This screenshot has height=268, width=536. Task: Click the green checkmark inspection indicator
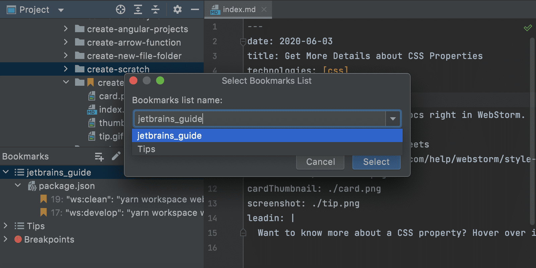[528, 28]
